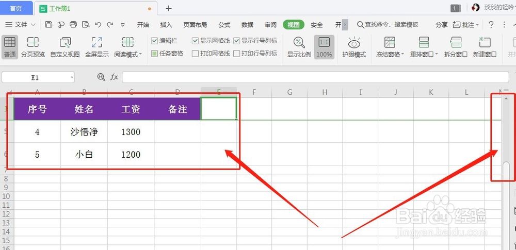The image size is (516, 250).
Task: Toggle the 编辑栏 formula bar checkbox
Action: pos(154,41)
